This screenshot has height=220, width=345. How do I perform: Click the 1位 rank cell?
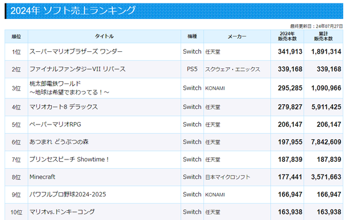pos(16,52)
